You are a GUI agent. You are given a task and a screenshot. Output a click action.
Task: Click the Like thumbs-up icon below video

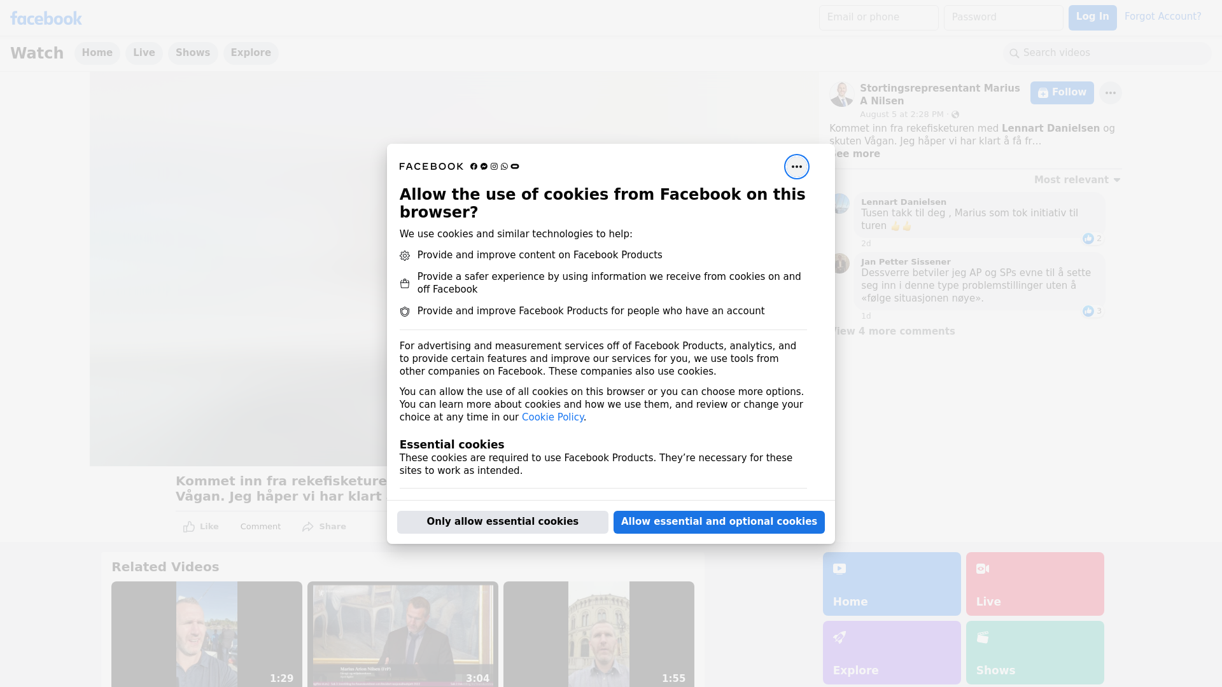[189, 527]
